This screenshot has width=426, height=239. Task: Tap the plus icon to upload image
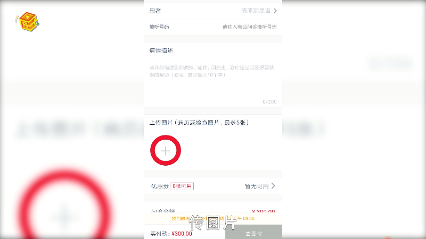pyautogui.click(x=166, y=151)
